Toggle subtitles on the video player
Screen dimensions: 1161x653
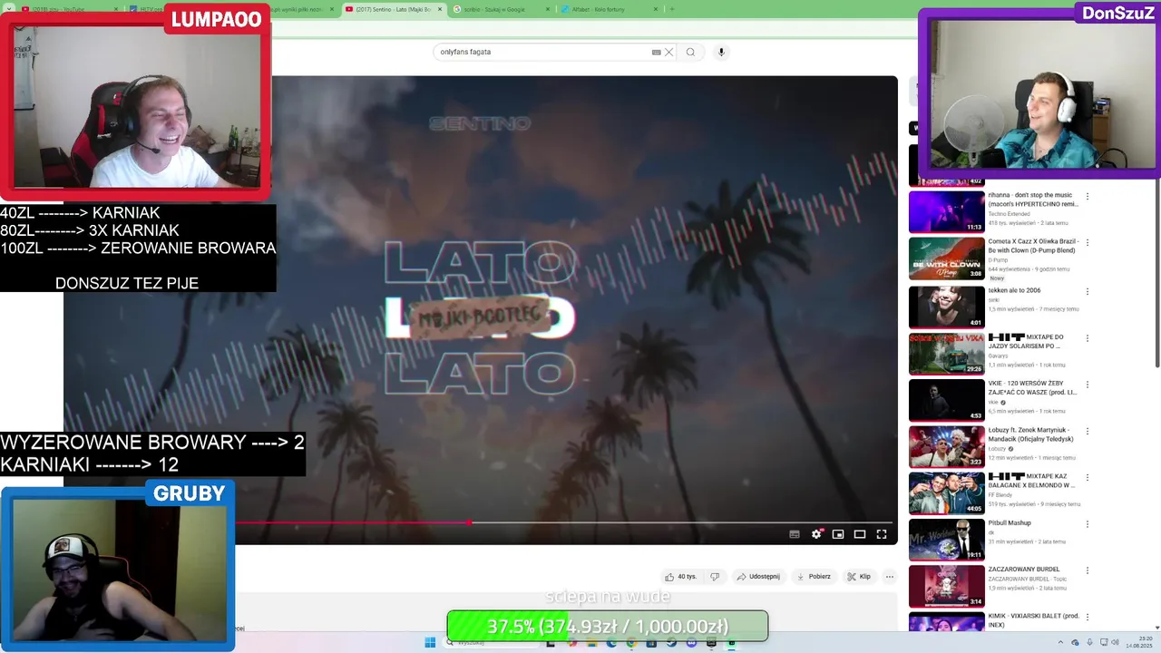[795, 534]
